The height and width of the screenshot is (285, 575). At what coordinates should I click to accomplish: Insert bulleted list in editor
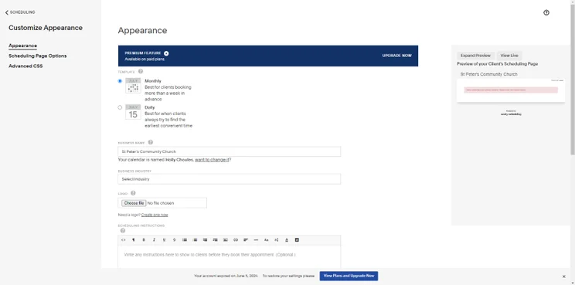click(185, 240)
